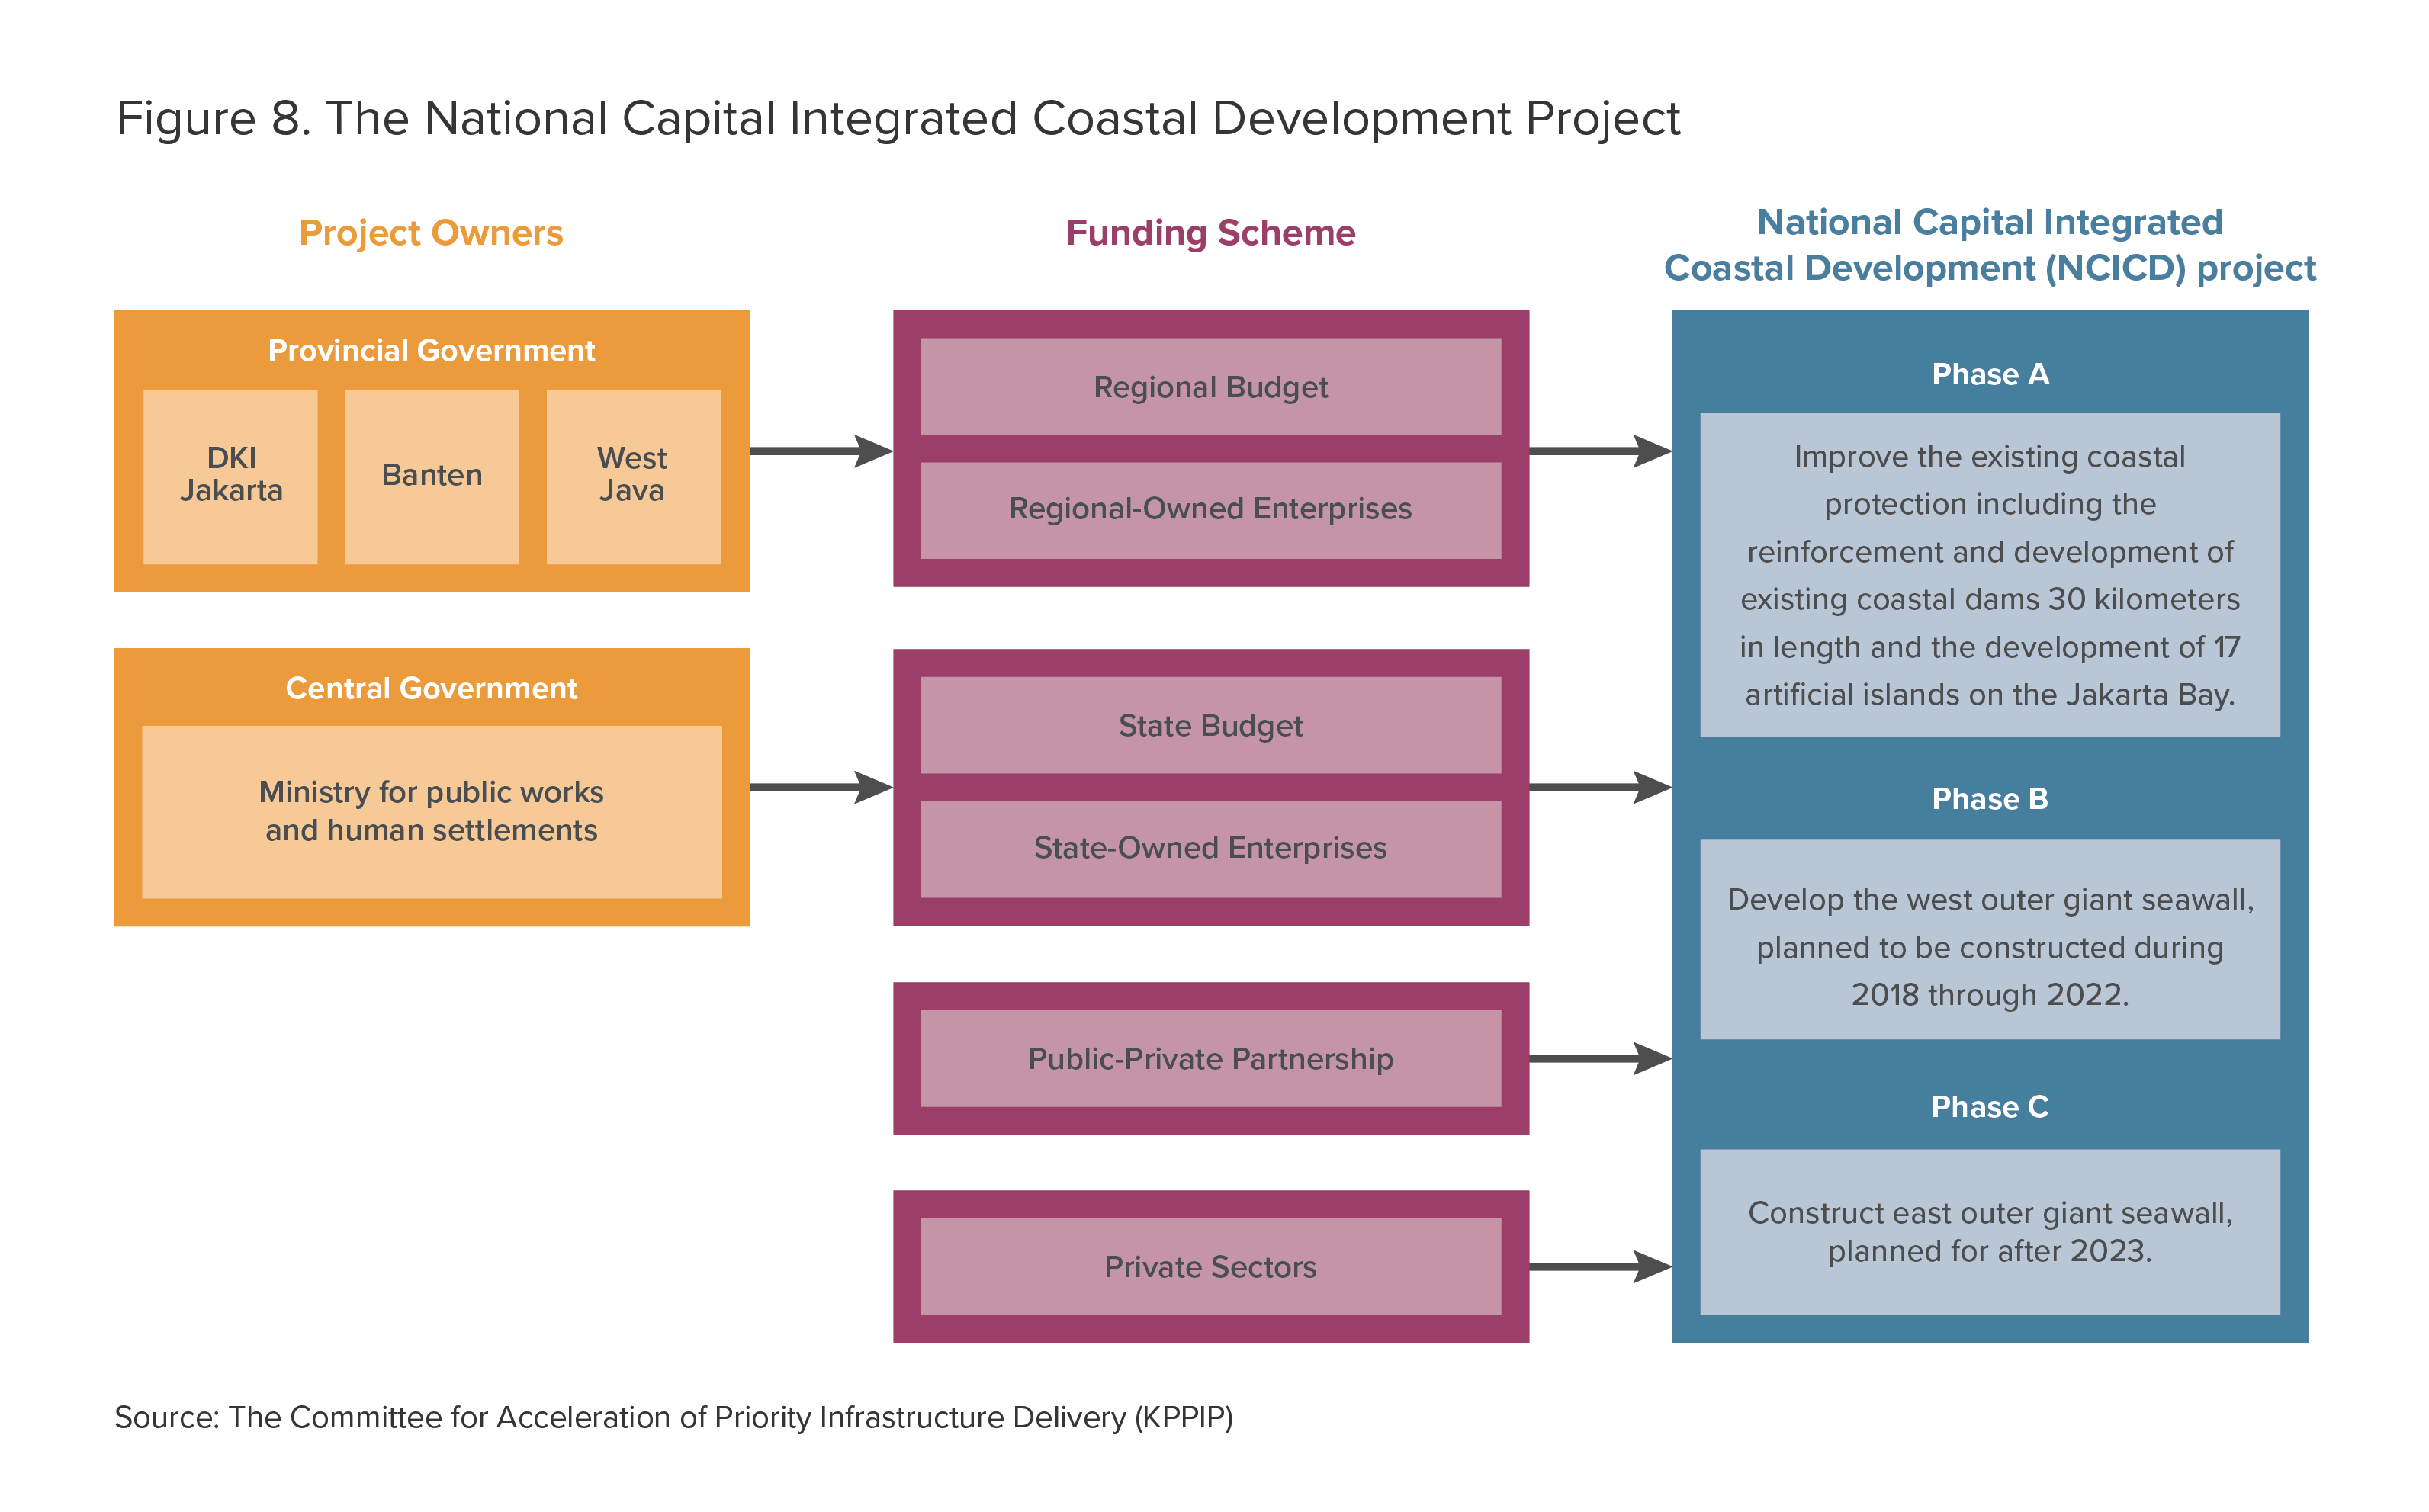2429x1512 pixels.
Task: Select the 'Project Owners' column heading
Action: coord(431,233)
